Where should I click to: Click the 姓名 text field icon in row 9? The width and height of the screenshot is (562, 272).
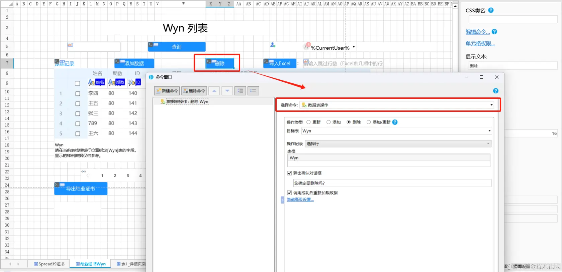(91, 82)
